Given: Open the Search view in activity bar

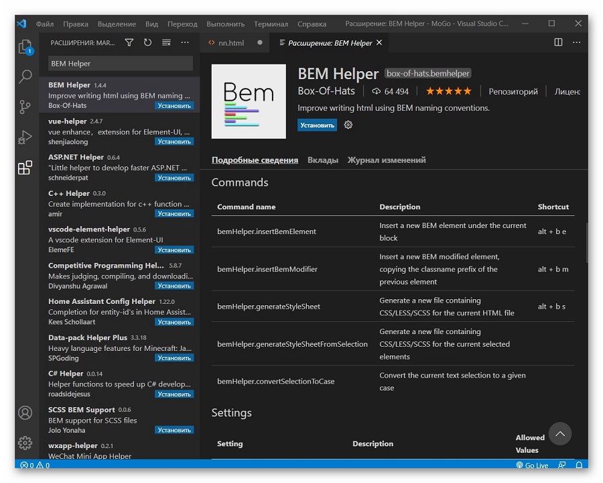Looking at the screenshot, I should pyautogui.click(x=25, y=76).
